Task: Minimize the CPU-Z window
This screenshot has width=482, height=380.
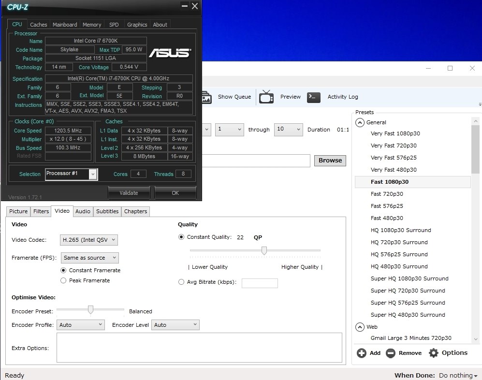Action: pyautogui.click(x=185, y=6)
